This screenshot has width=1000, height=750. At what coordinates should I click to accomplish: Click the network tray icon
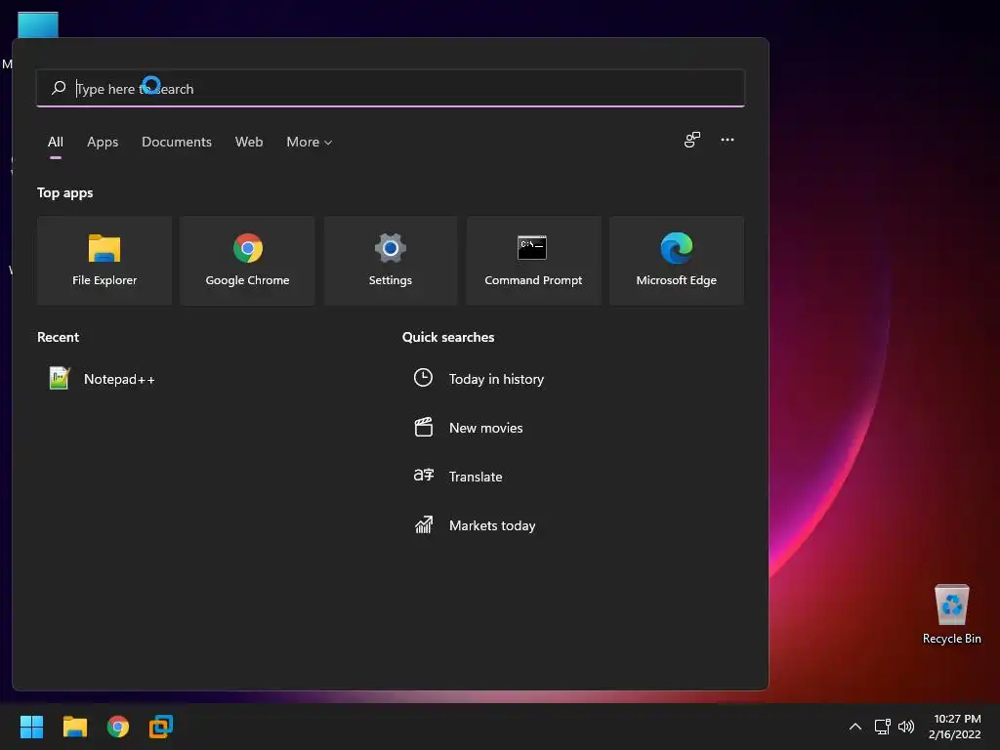(883, 727)
